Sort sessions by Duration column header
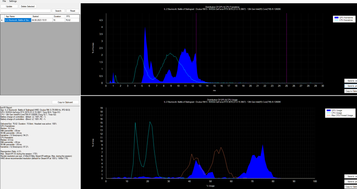Viewport: 357px width, 189px height. pyautogui.click(x=58, y=16)
